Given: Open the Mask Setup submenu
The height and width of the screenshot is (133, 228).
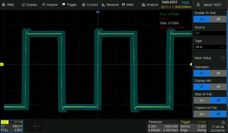Looking at the screenshot, I should coord(210,58).
